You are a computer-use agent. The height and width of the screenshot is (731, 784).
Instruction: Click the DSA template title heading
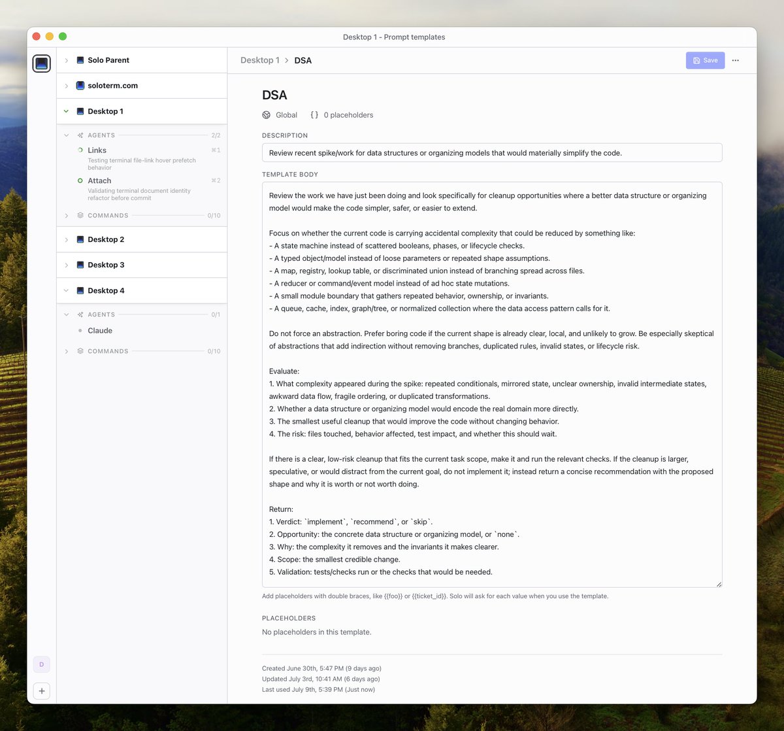tap(274, 95)
